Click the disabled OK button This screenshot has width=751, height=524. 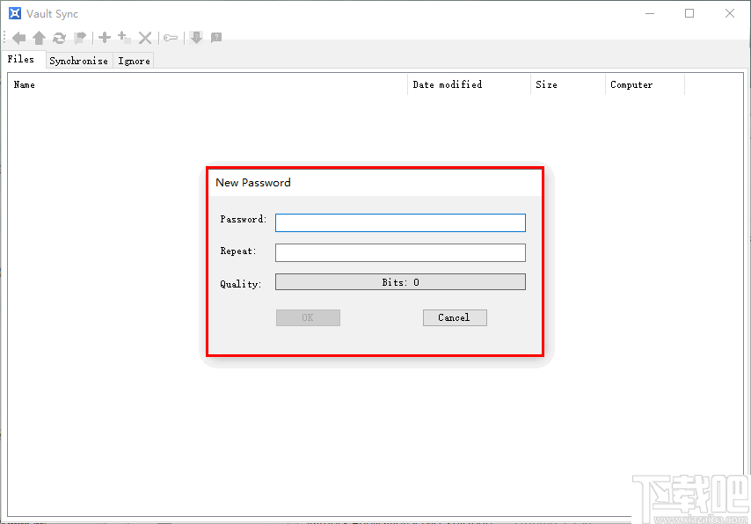click(x=308, y=317)
